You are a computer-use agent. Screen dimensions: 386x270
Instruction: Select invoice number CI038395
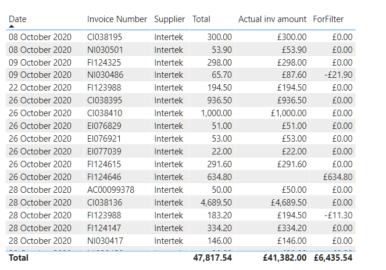click(x=105, y=100)
